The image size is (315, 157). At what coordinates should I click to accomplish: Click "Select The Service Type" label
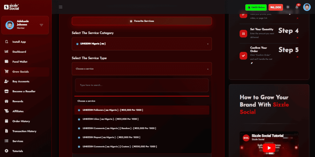coord(89,58)
